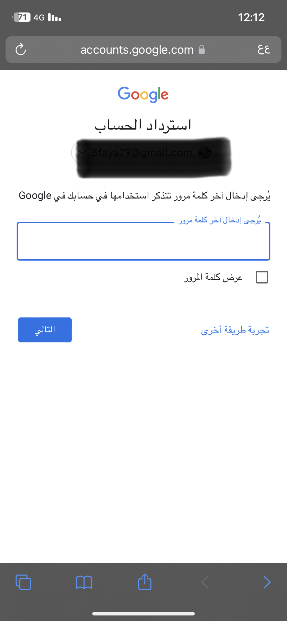Screen dimensions: 287x621
Task: Open the page format ع ع menu
Action: tap(264, 49)
